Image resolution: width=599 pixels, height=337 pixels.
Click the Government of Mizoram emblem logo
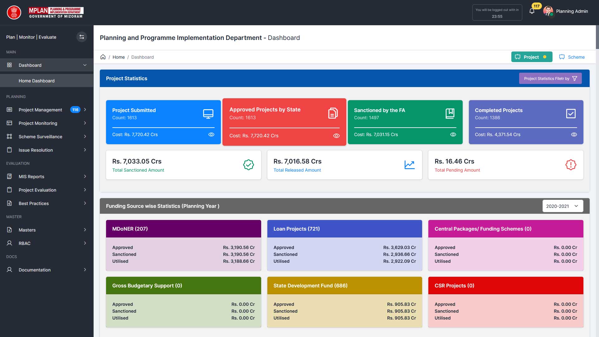pos(14,12)
